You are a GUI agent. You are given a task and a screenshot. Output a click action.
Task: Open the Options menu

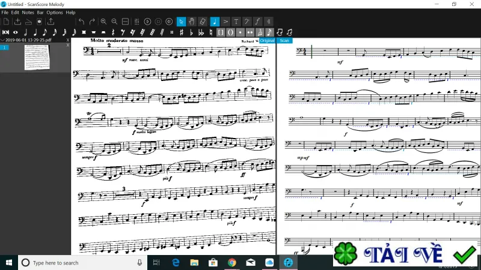[x=55, y=13]
